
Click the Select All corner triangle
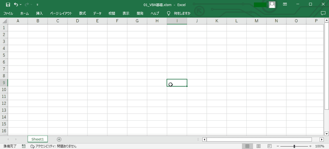5,21
